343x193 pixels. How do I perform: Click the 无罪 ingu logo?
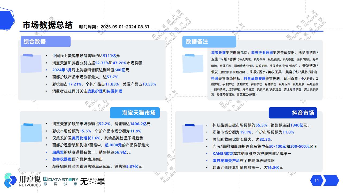point(93,181)
